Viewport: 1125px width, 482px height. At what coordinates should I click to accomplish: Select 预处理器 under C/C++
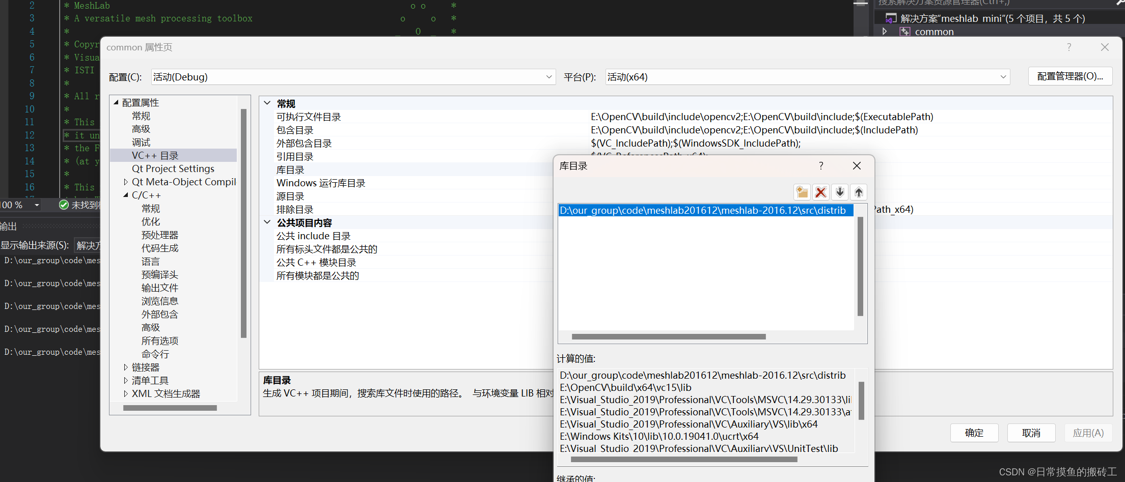point(159,235)
